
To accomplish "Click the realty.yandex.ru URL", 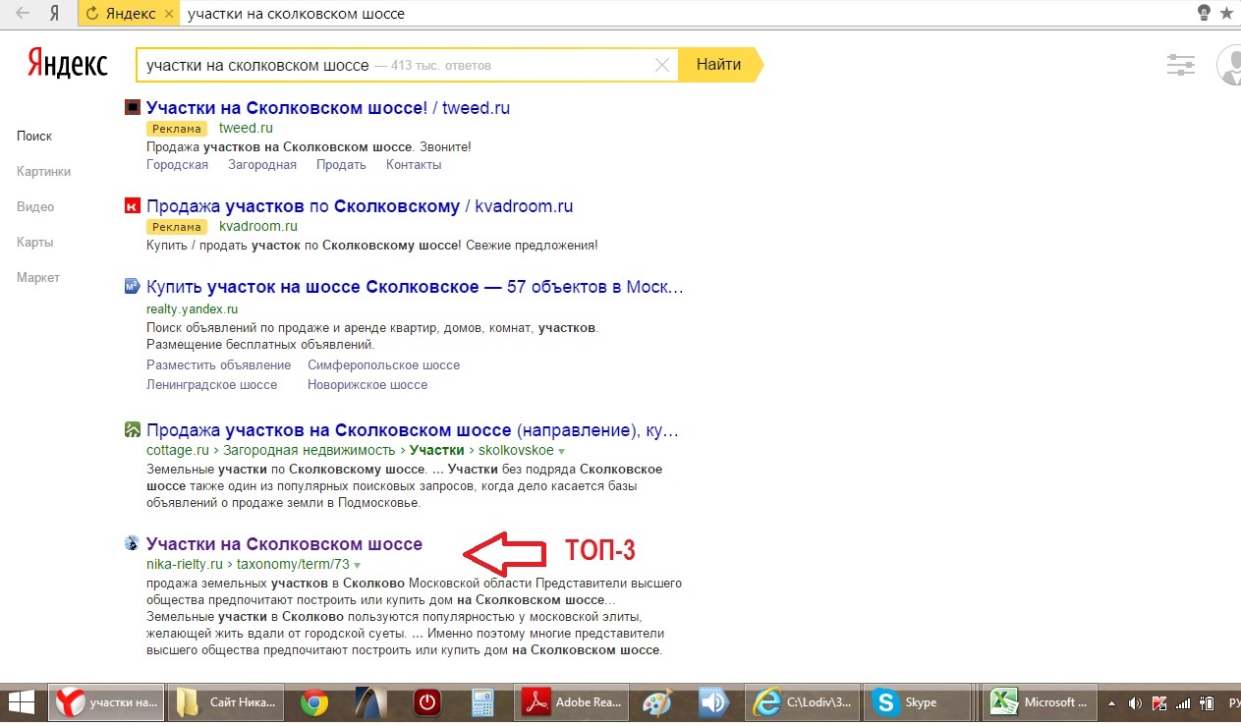I will (192, 308).
